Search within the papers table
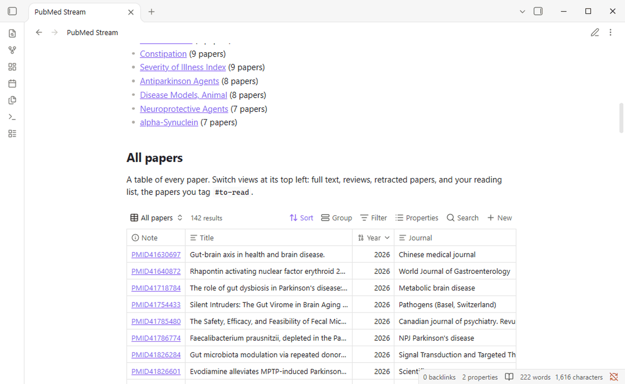This screenshot has width=625, height=384. point(462,218)
